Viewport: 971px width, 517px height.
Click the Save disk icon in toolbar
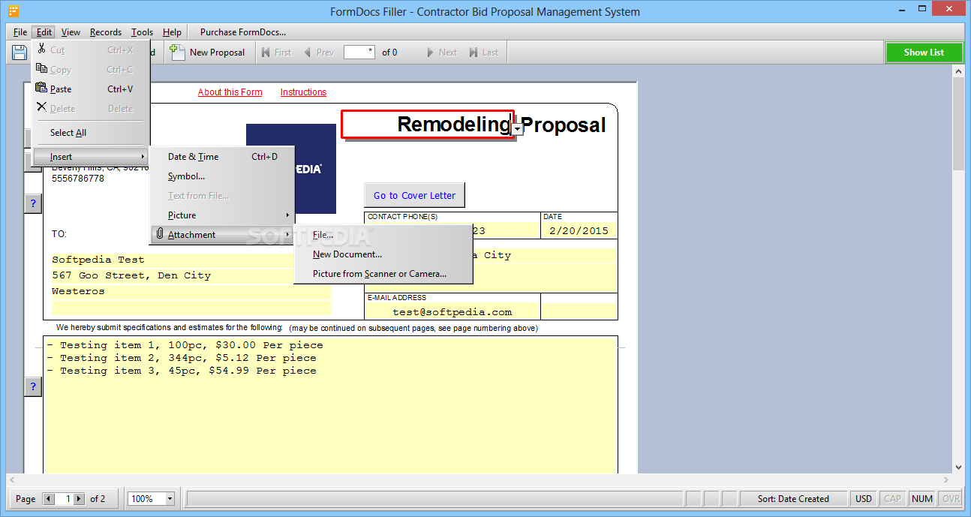[20, 53]
